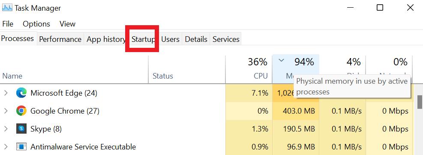The width and height of the screenshot is (423, 155).
Task: Expand the Microsoft Edge process group
Action: click(6, 93)
